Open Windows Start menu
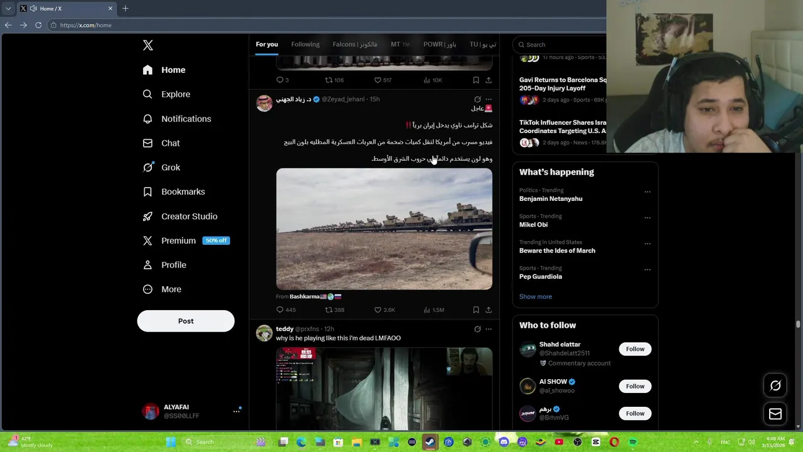This screenshot has width=803, height=452. 171,442
